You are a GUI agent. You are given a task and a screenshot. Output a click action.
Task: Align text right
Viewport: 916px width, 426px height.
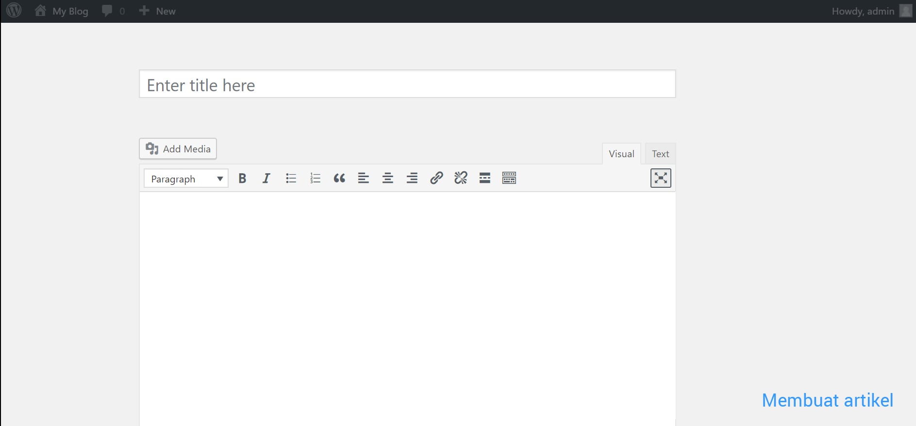click(412, 179)
